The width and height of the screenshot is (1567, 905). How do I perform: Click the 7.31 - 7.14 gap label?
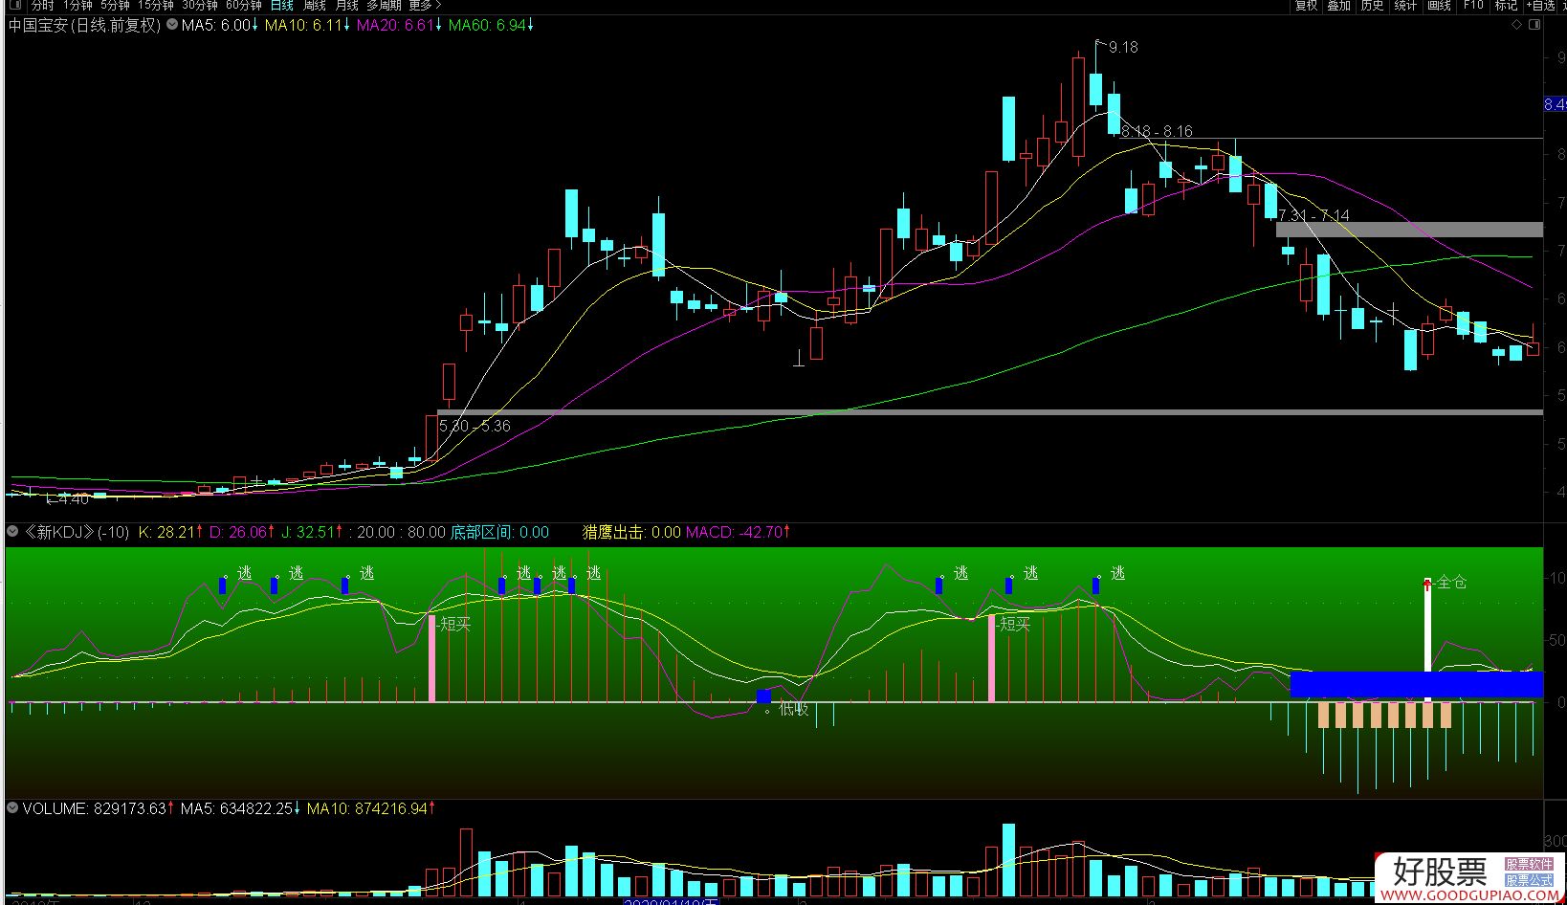click(x=1313, y=215)
